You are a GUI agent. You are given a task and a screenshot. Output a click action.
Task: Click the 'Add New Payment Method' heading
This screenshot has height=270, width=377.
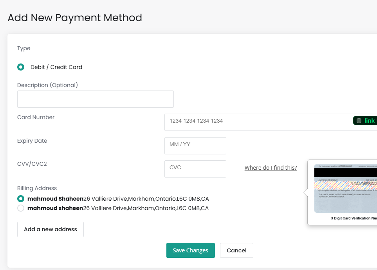[75, 18]
